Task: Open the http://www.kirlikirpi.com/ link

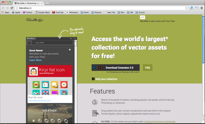Action: (x=39, y=101)
